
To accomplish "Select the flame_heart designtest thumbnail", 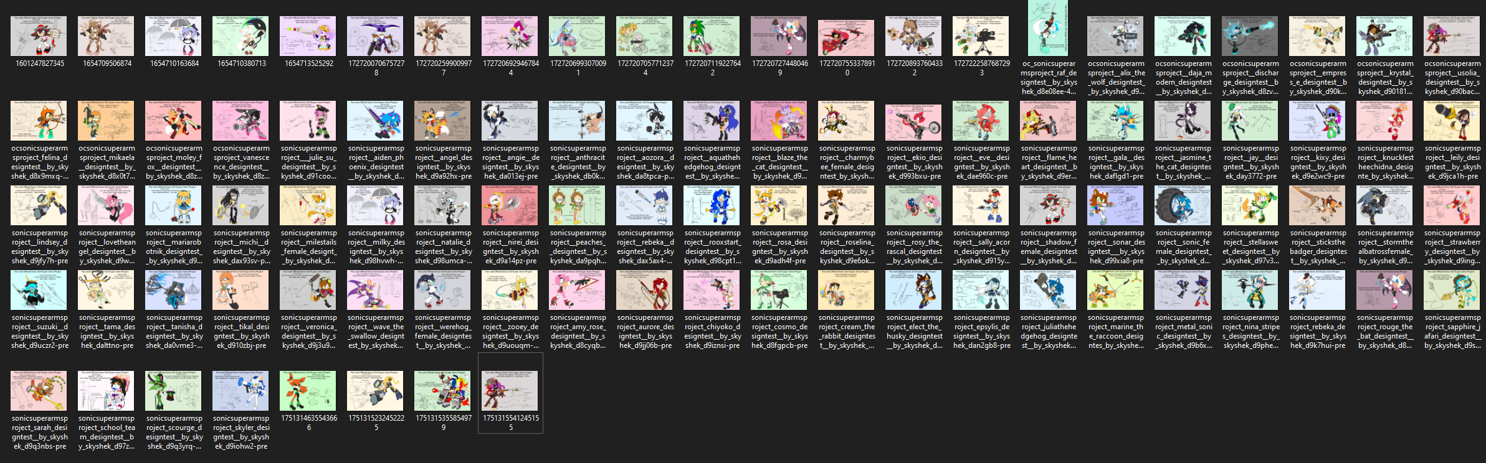I will 1049,121.
